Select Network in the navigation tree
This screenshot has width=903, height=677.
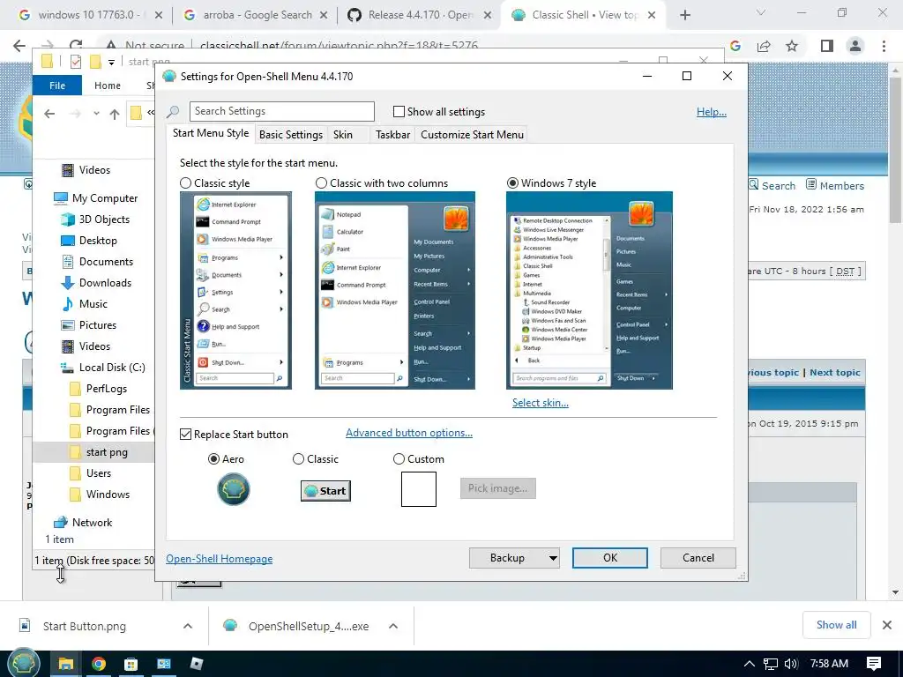92,522
